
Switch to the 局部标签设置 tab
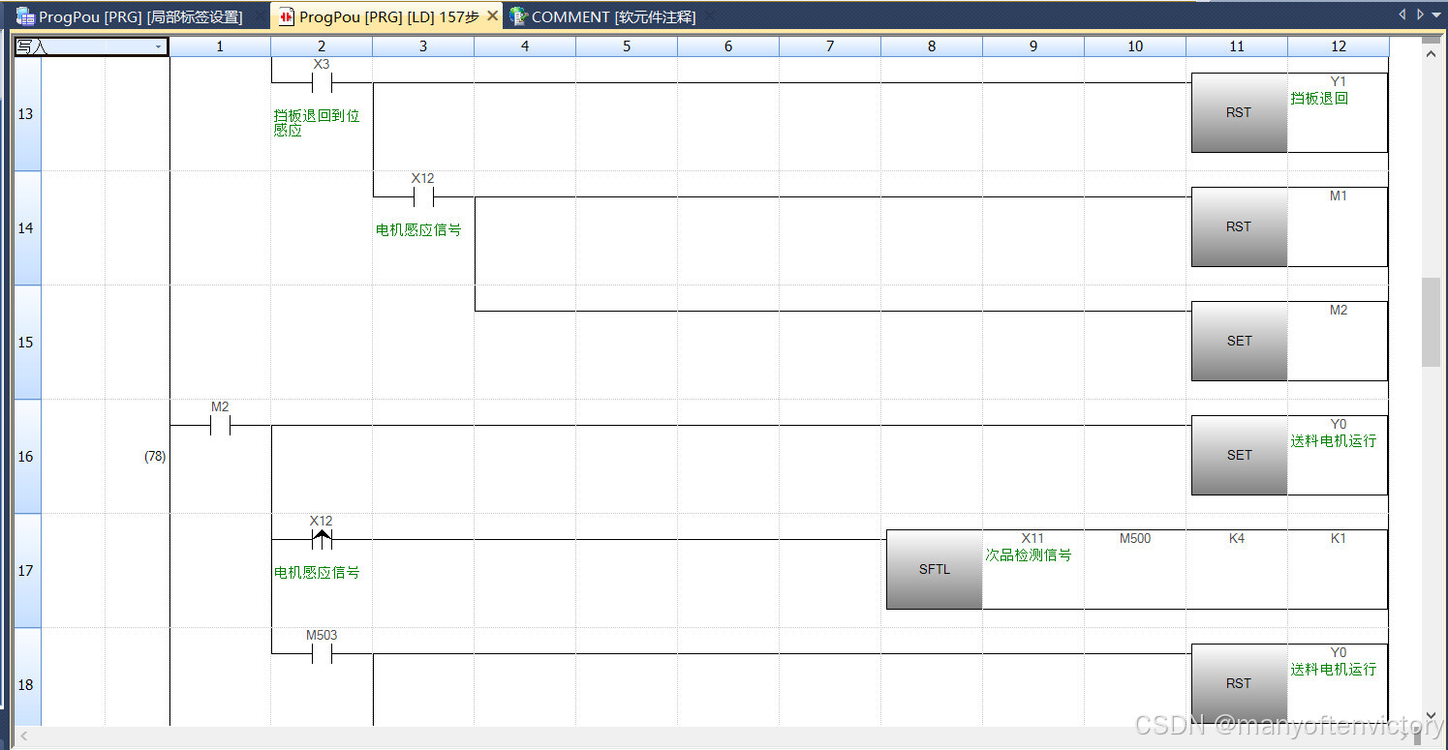tap(130, 16)
